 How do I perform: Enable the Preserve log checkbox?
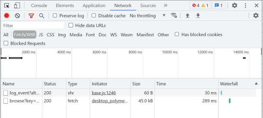pyautogui.click(x=55, y=15)
